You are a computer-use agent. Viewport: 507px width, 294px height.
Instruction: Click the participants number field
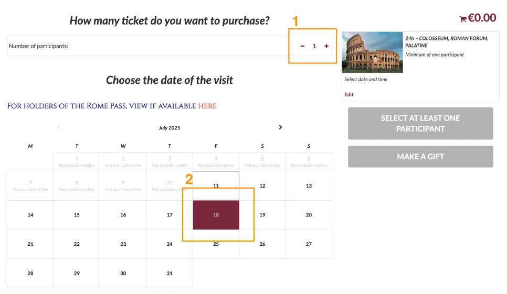[314, 46]
